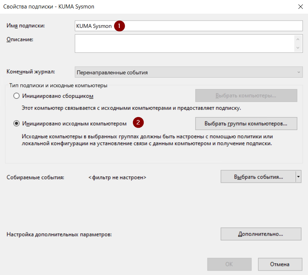Select the 'Инициировано сборщиком' radio option
Screen dimensions: 308x275
click(x=16, y=96)
